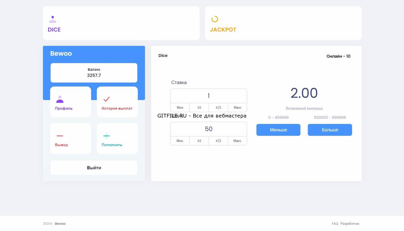
Task: Click the DICE joystick icon
Action: tap(53, 19)
